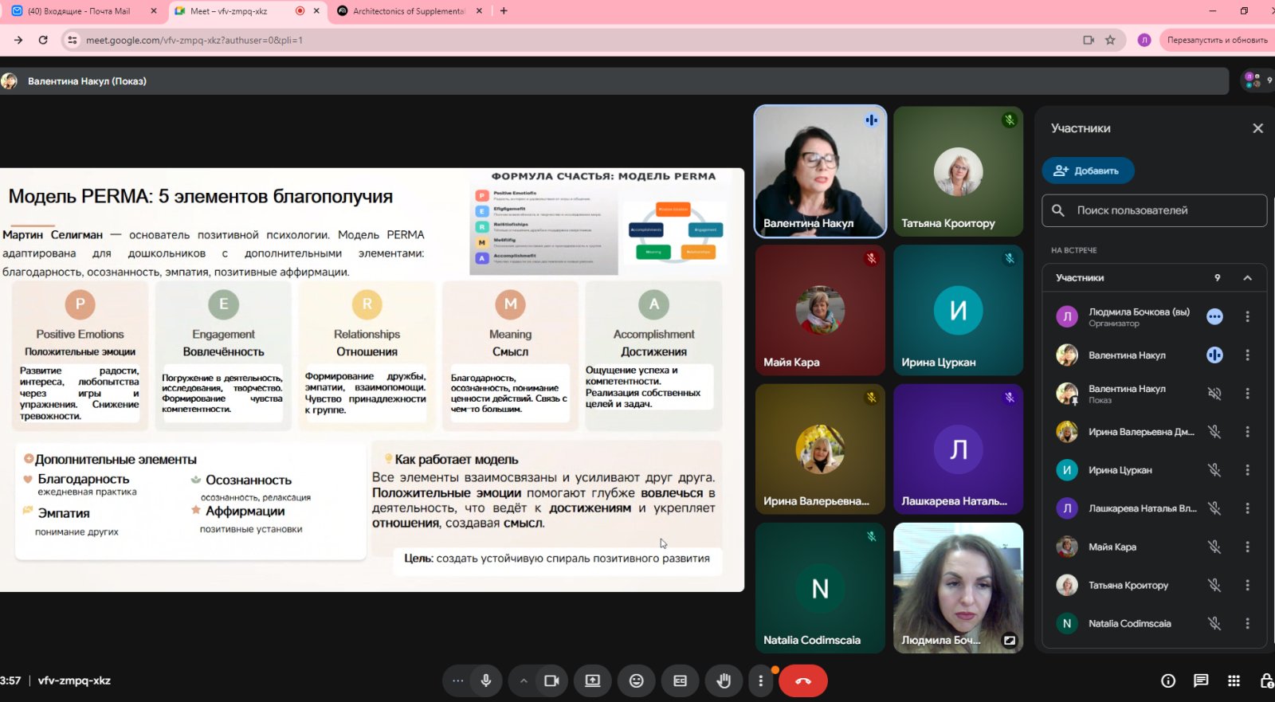This screenshot has height=702, width=1275.
Task: Open the activities grid icon
Action: (1234, 680)
